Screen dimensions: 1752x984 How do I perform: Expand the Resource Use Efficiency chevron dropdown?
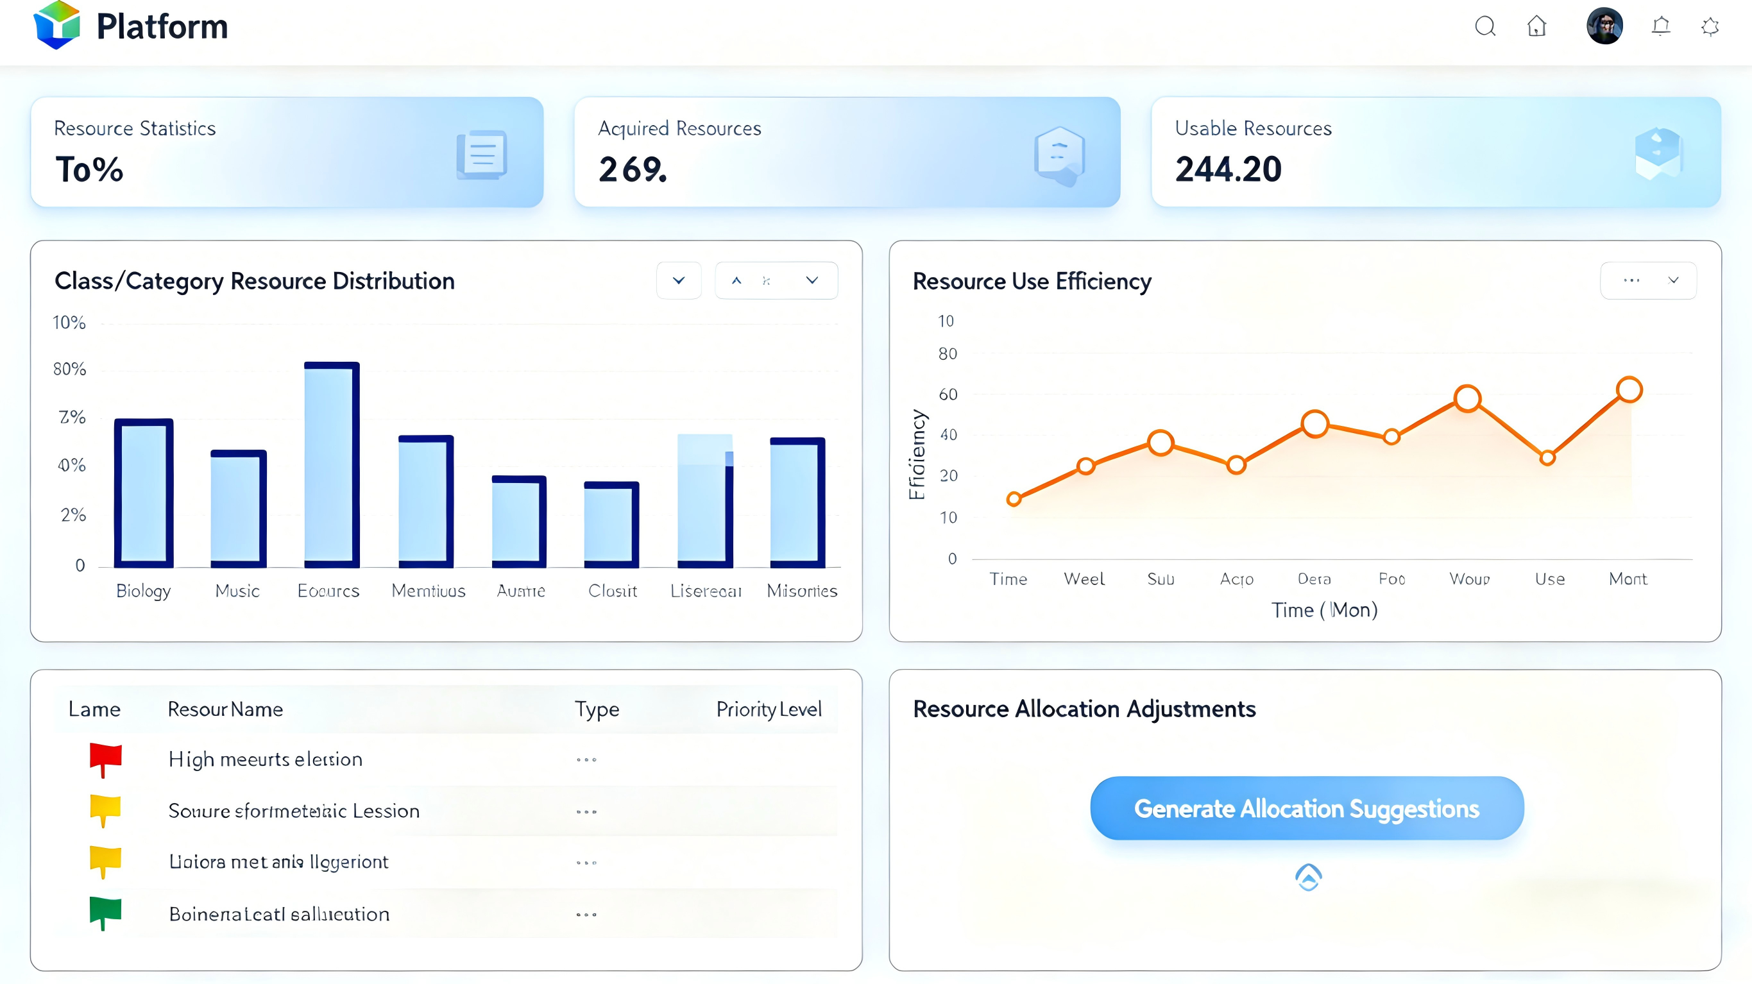pyautogui.click(x=1673, y=280)
